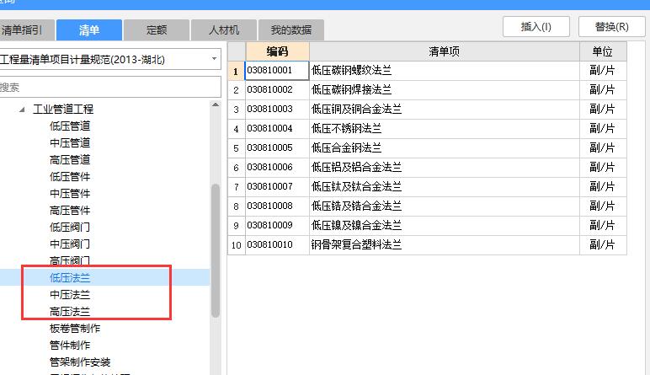Select 低压管道 tree item
This screenshot has height=375, width=650.
pyautogui.click(x=70, y=126)
